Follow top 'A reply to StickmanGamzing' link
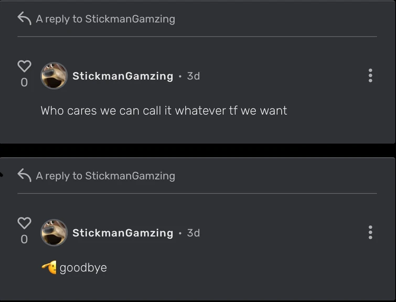The width and height of the screenshot is (396, 302). tap(105, 19)
